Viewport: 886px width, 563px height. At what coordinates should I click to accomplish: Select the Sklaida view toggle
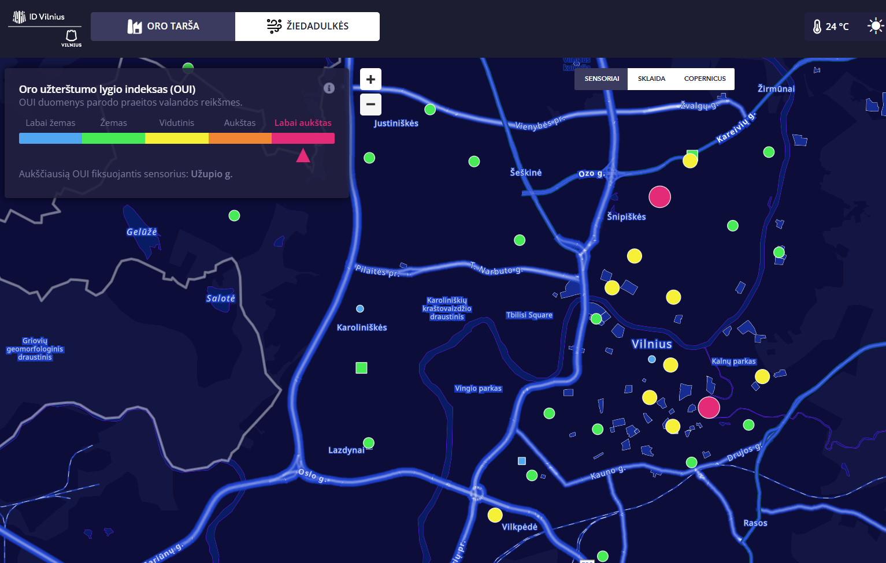point(651,79)
